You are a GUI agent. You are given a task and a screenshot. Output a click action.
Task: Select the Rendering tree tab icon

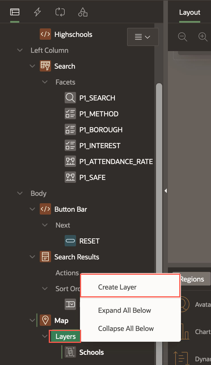14,12
